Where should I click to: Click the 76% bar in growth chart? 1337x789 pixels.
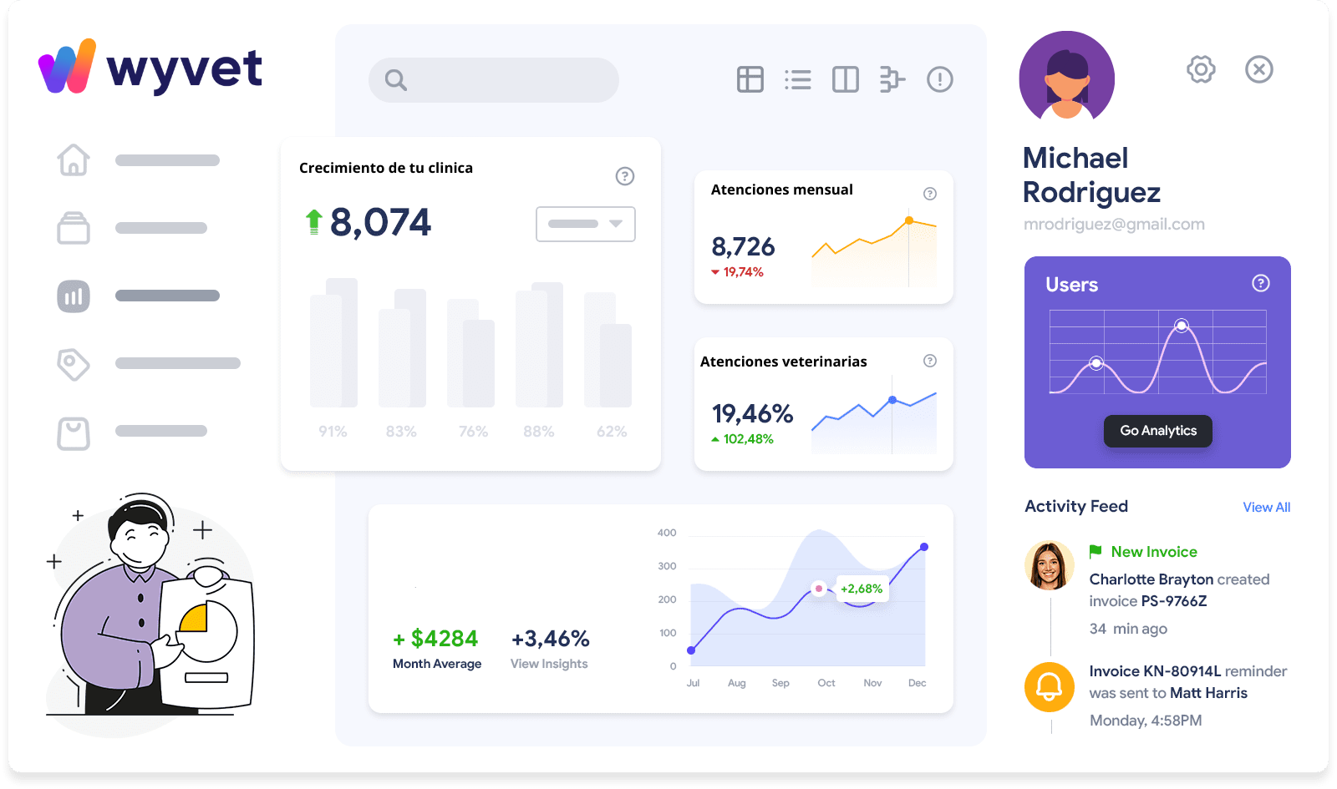pyautogui.click(x=470, y=353)
